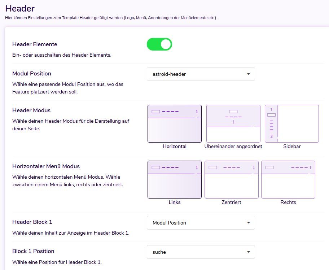The width and height of the screenshot is (329, 270).
Task: Pick the Links menu alignment icon
Action: (175, 179)
